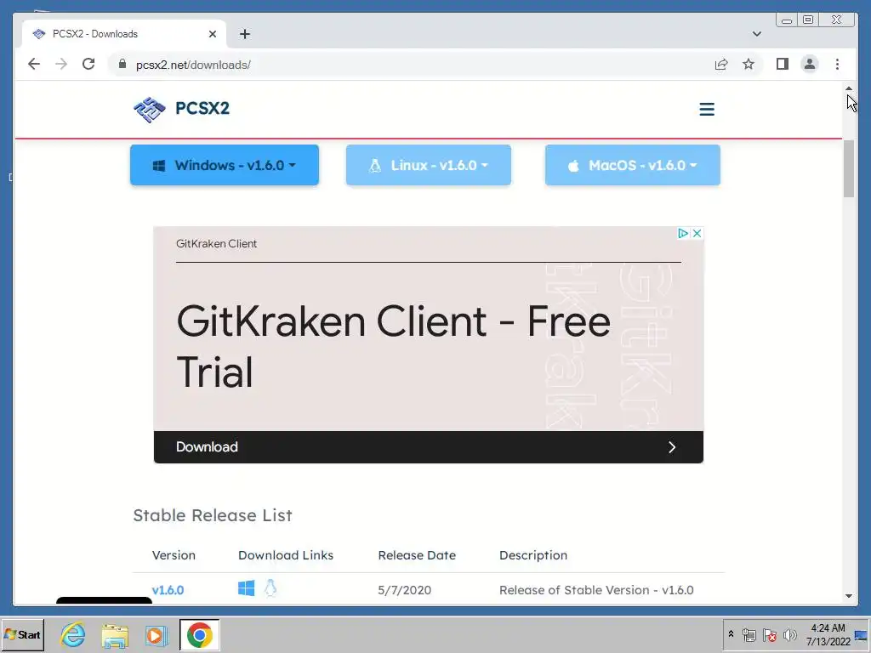Click the network tray icon
871x653 pixels.
[x=749, y=634]
